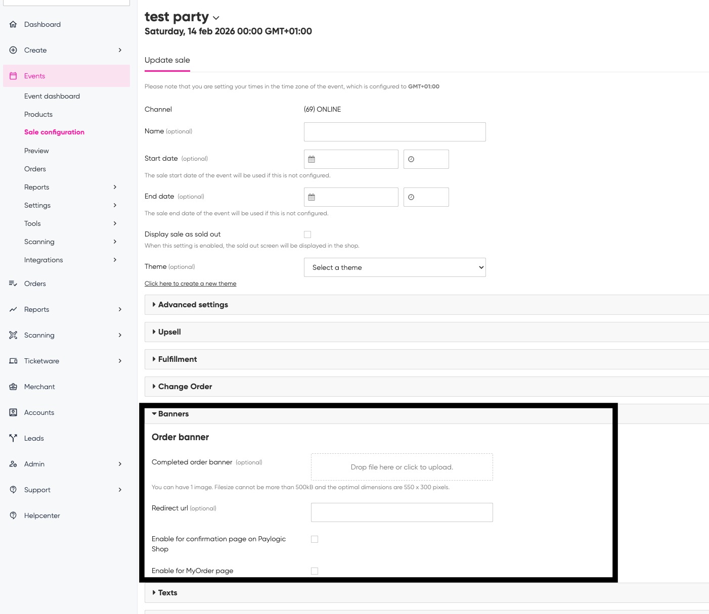The image size is (709, 614).
Task: Click the End date clock icon
Action: (411, 197)
